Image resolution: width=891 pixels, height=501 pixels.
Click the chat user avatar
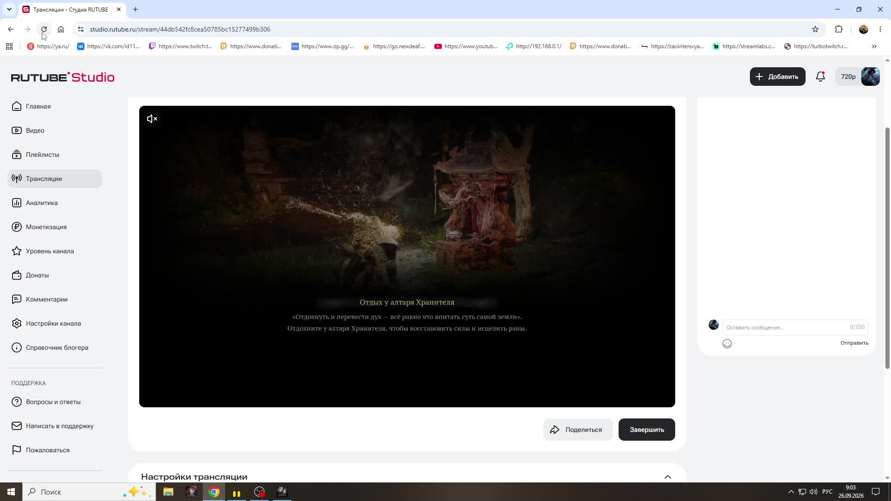click(714, 325)
